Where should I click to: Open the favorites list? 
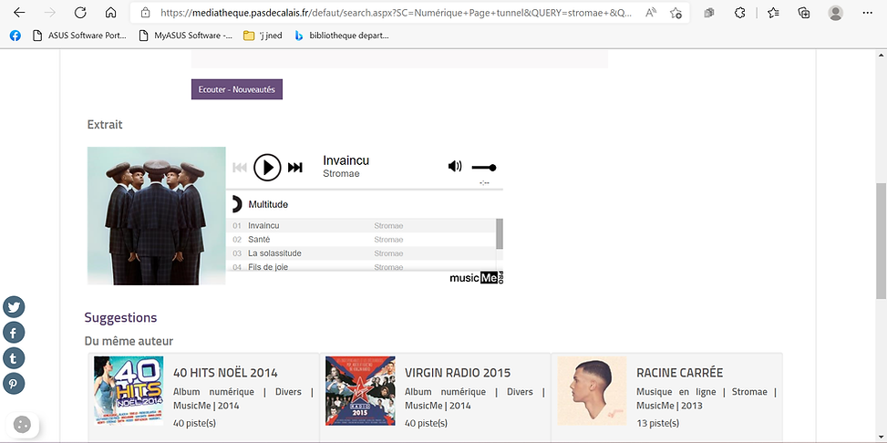pyautogui.click(x=773, y=13)
